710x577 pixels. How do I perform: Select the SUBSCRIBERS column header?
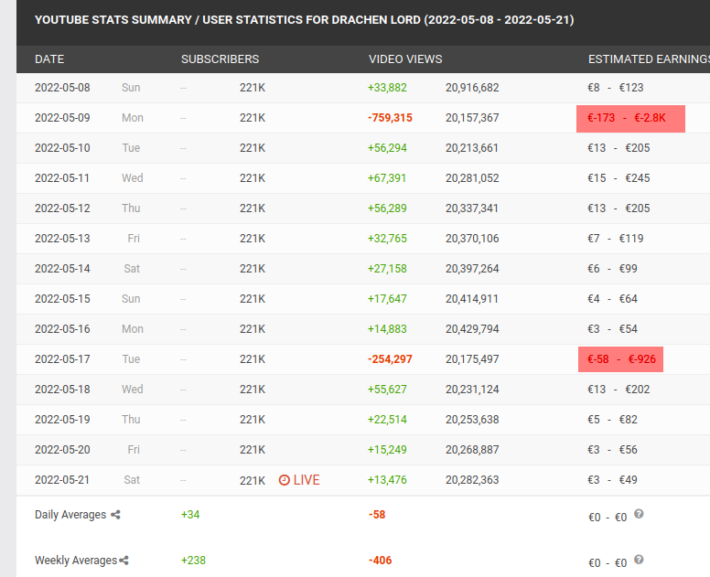coord(221,59)
